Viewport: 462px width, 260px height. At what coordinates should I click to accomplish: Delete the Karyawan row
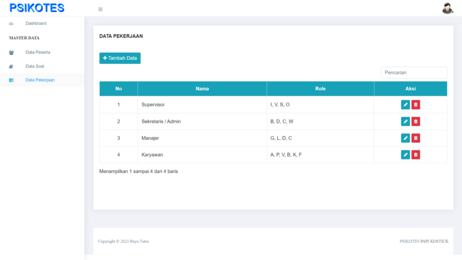click(x=415, y=155)
